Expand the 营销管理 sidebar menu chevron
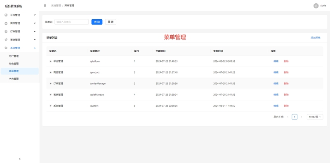Image resolution: width=330 pixels, height=163 pixels. tap(35, 39)
